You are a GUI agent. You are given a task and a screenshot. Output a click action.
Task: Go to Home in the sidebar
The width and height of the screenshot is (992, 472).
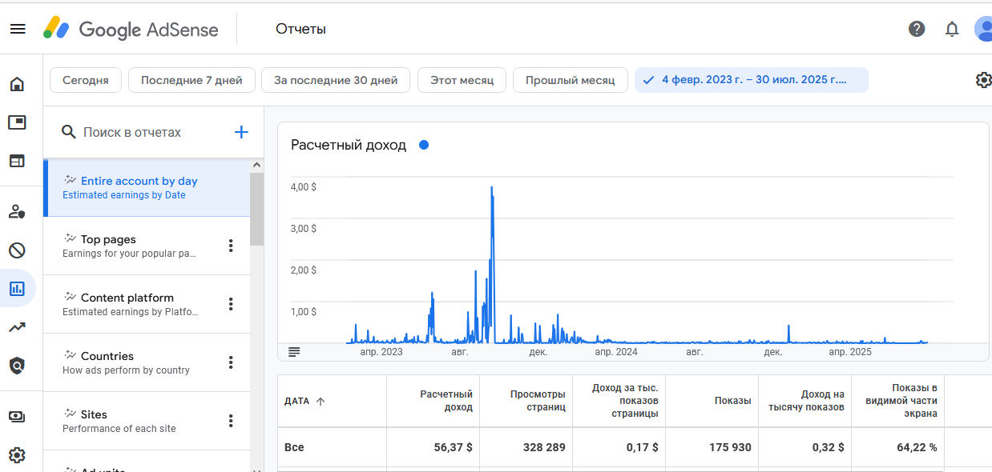(x=17, y=84)
